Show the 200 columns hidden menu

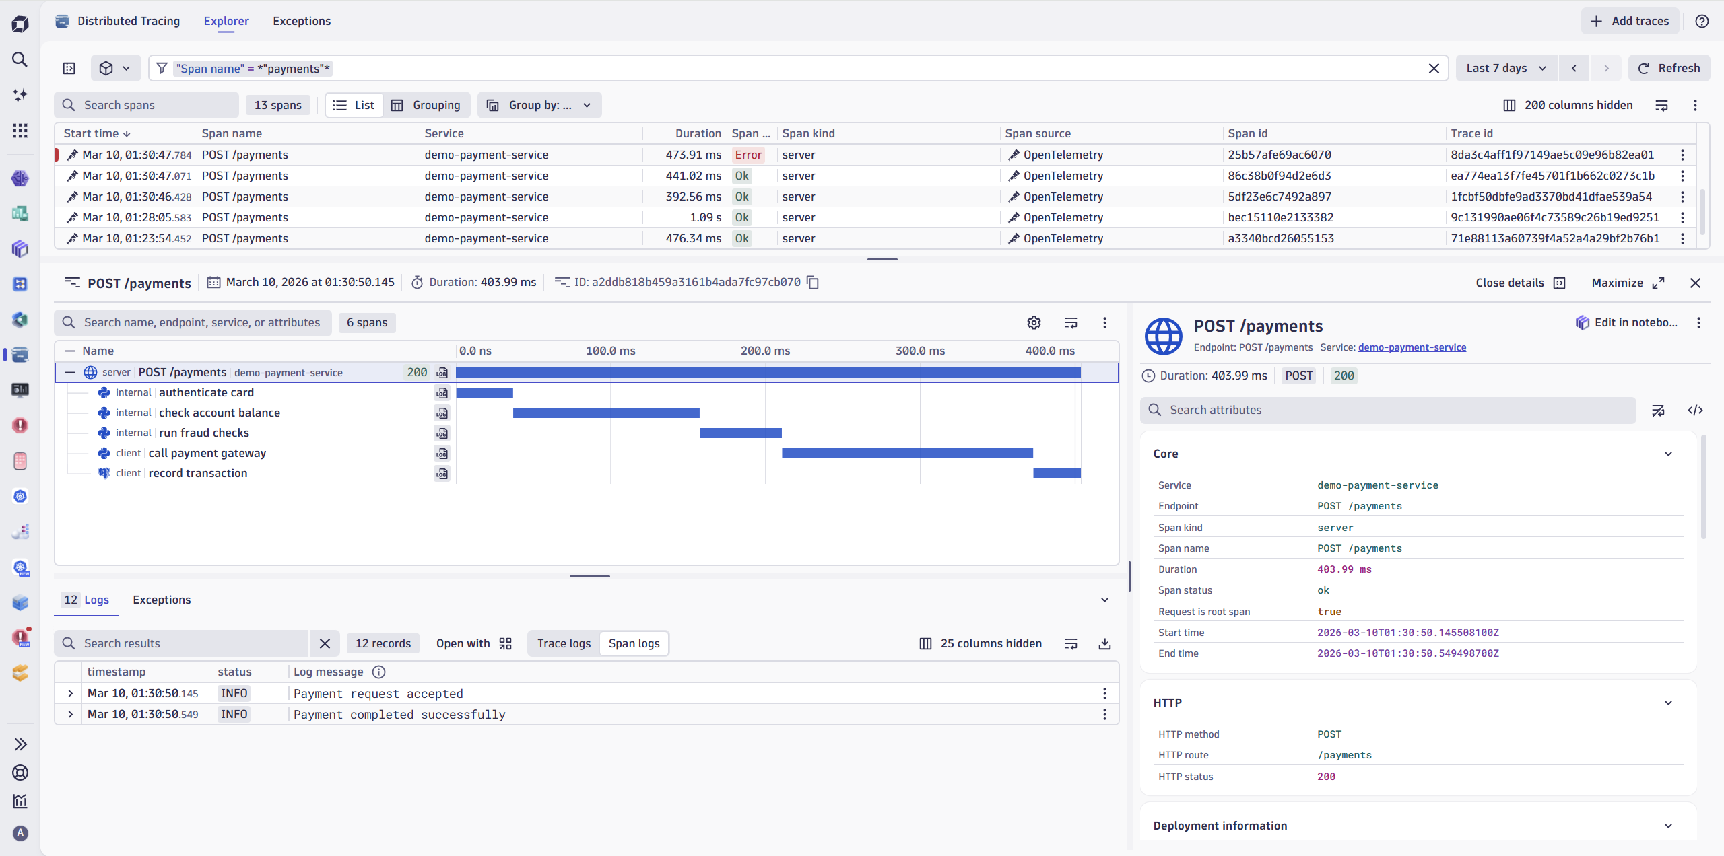click(x=1568, y=105)
